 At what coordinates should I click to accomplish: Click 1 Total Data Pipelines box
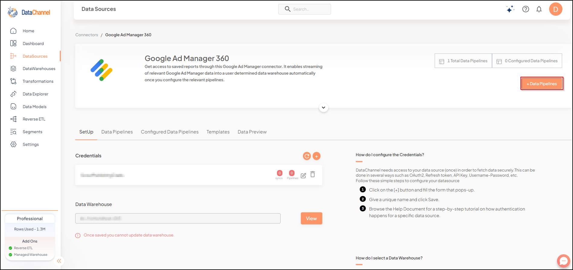click(463, 61)
